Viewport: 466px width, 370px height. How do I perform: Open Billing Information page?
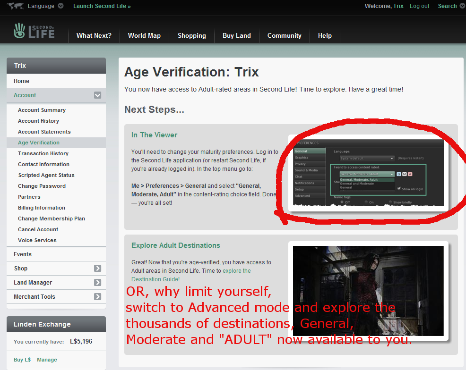(x=41, y=208)
